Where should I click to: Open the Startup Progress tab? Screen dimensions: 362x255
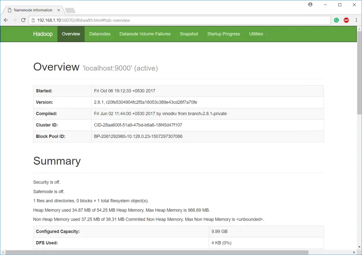coord(223,34)
